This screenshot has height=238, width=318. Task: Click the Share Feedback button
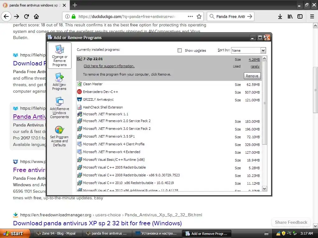(291, 222)
